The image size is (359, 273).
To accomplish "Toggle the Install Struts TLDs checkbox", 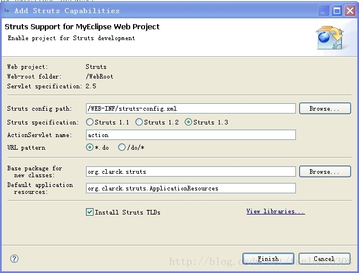I will point(89,212).
